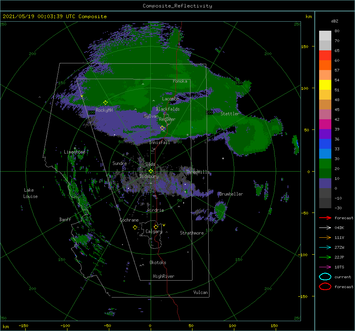Click the royal blue swatch in dBZ scale

click(x=325, y=144)
